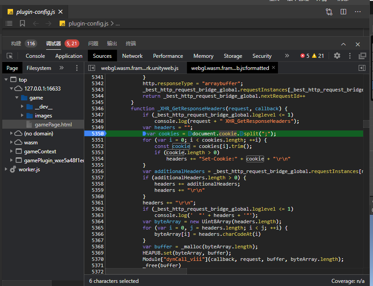Image resolution: width=373 pixels, height=286 pixels.
Task: Toggle the debugger sidebar on the right
Action: click(x=362, y=68)
